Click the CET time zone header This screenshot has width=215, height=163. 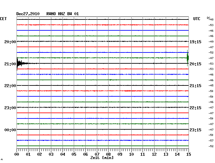3,19
